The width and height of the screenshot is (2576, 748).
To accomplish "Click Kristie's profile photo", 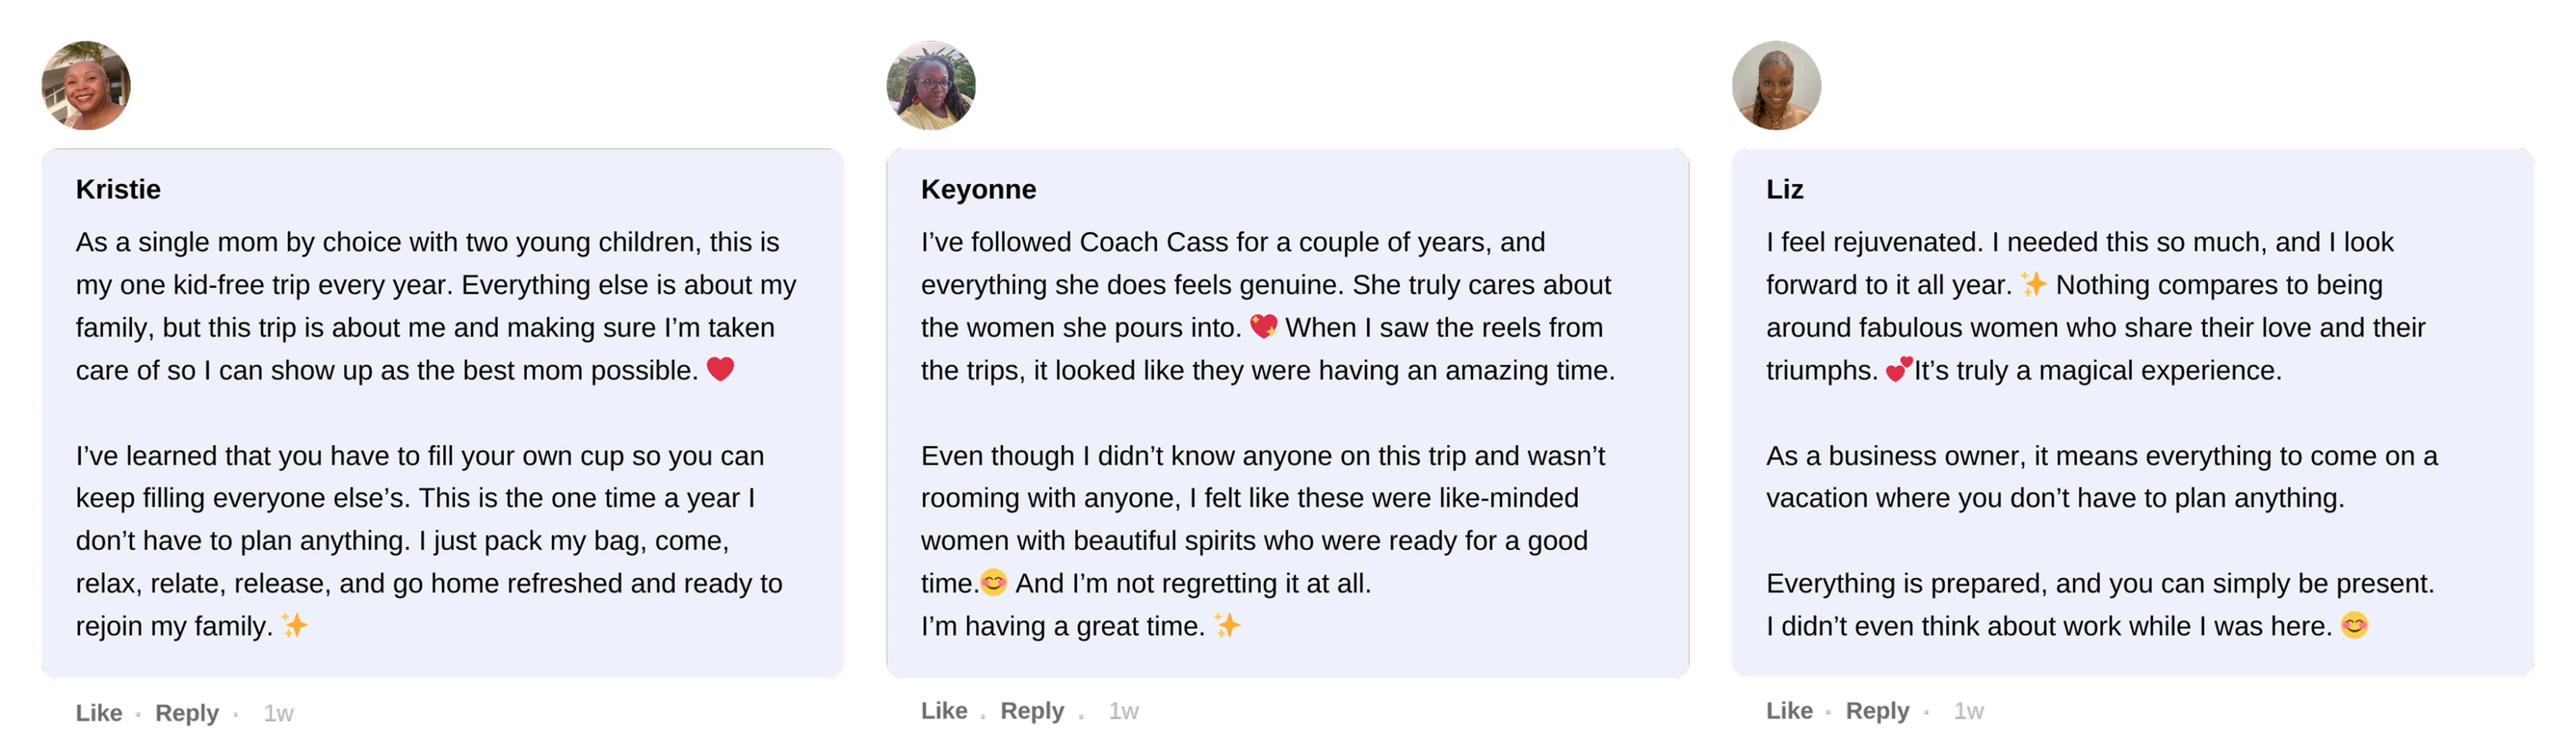I will point(86,86).
